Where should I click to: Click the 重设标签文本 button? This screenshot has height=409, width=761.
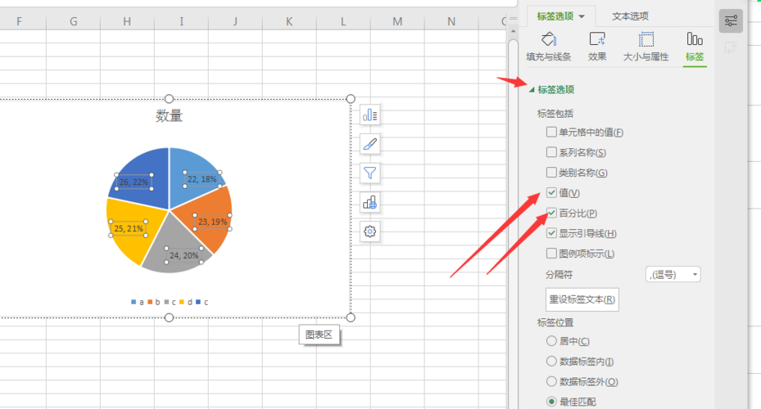(582, 299)
